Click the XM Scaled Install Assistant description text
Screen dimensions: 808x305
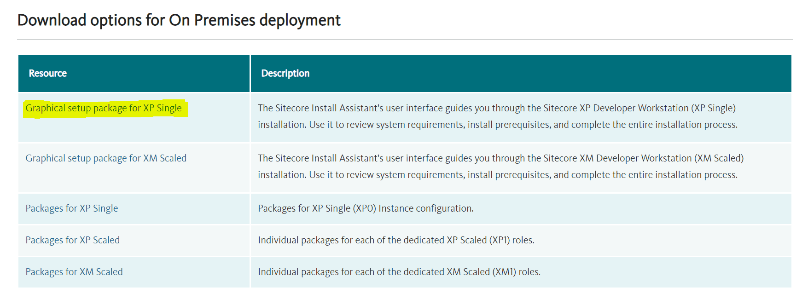coord(501,167)
